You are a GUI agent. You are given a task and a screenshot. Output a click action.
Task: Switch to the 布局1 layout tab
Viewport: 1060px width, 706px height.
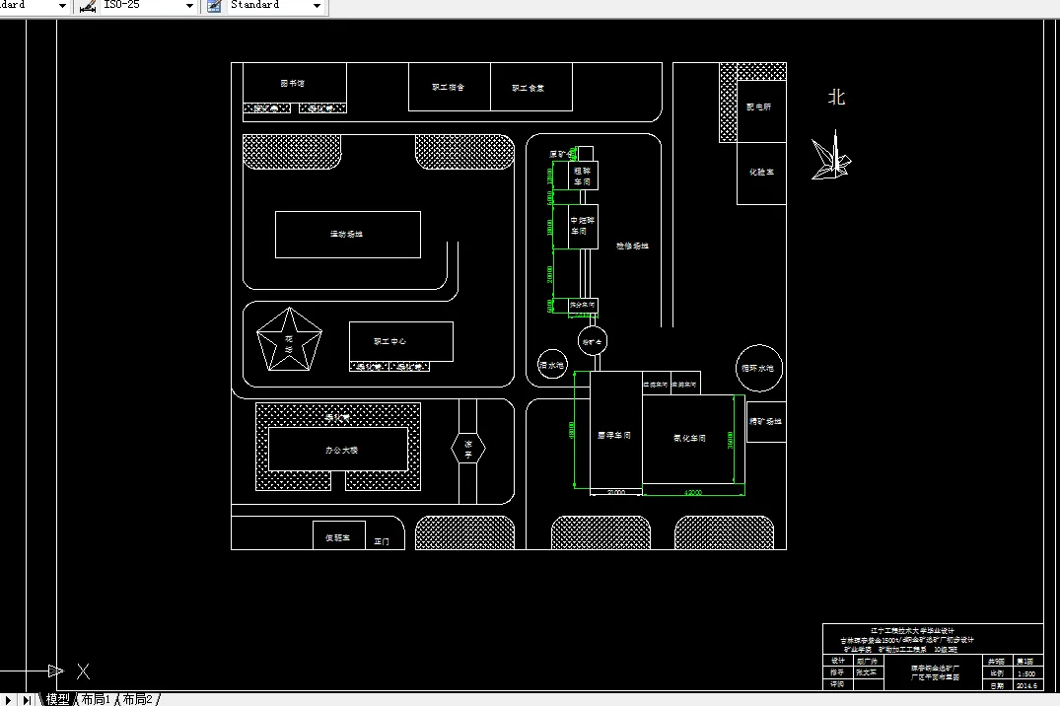point(96,699)
